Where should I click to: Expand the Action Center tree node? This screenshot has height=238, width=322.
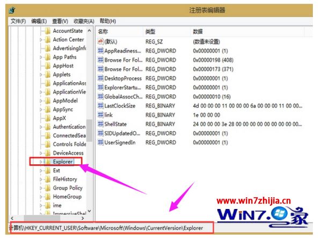(x=41, y=40)
